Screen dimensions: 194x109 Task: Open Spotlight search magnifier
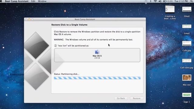tap(191, 1)
